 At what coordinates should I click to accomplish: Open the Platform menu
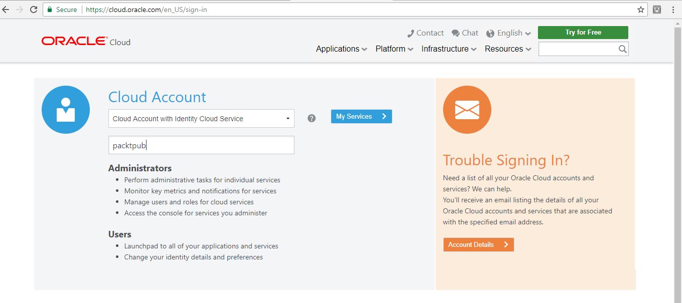(x=394, y=49)
